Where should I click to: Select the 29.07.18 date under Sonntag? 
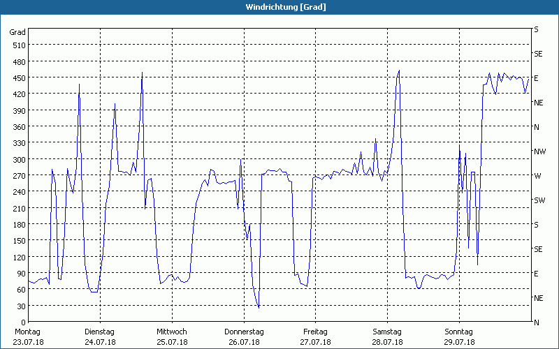pyautogui.click(x=458, y=342)
